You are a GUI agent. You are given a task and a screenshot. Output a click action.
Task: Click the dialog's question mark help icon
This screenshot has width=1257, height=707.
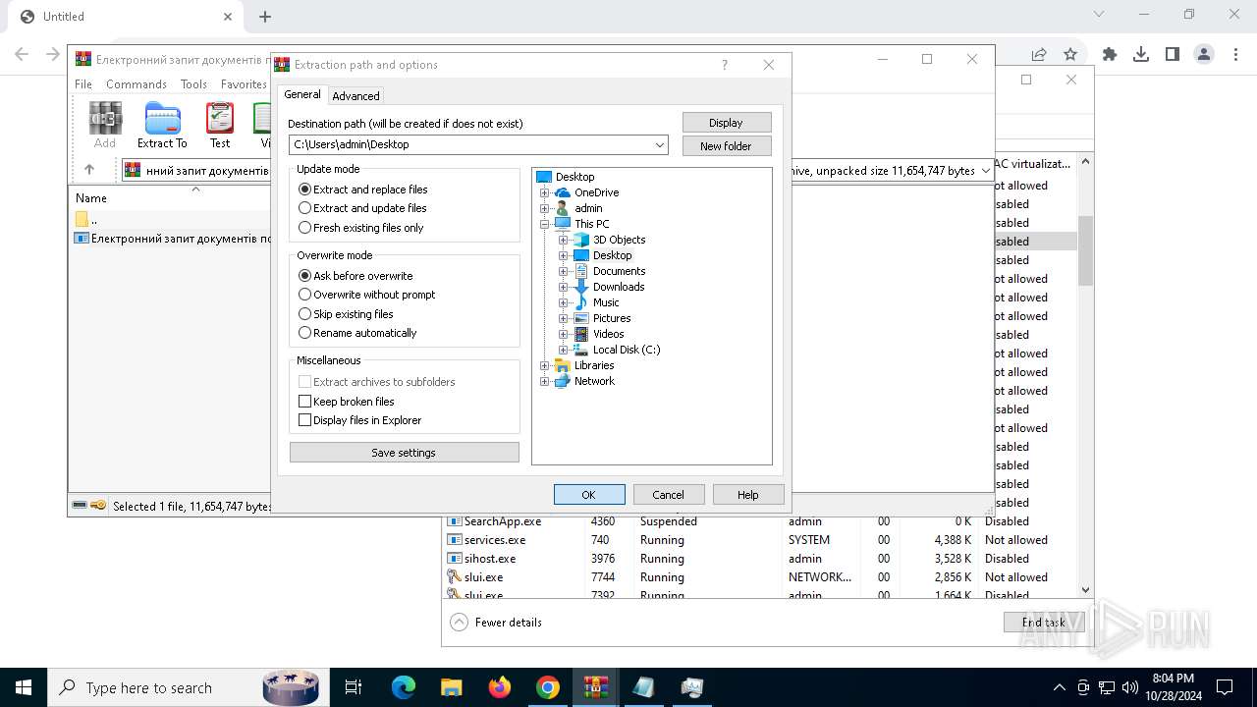[725, 65]
